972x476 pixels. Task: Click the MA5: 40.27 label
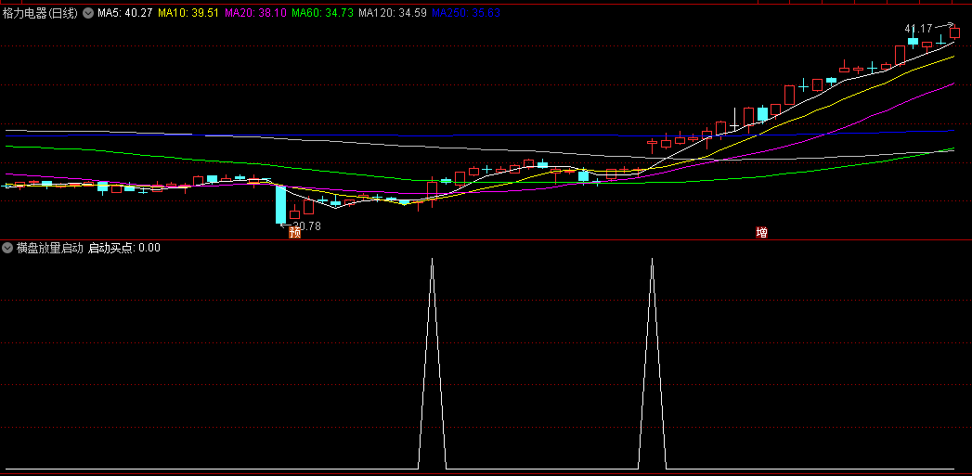pyautogui.click(x=125, y=13)
